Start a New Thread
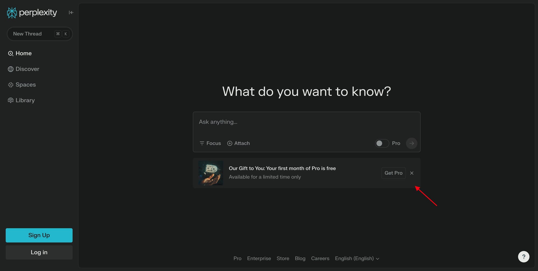 pos(40,34)
